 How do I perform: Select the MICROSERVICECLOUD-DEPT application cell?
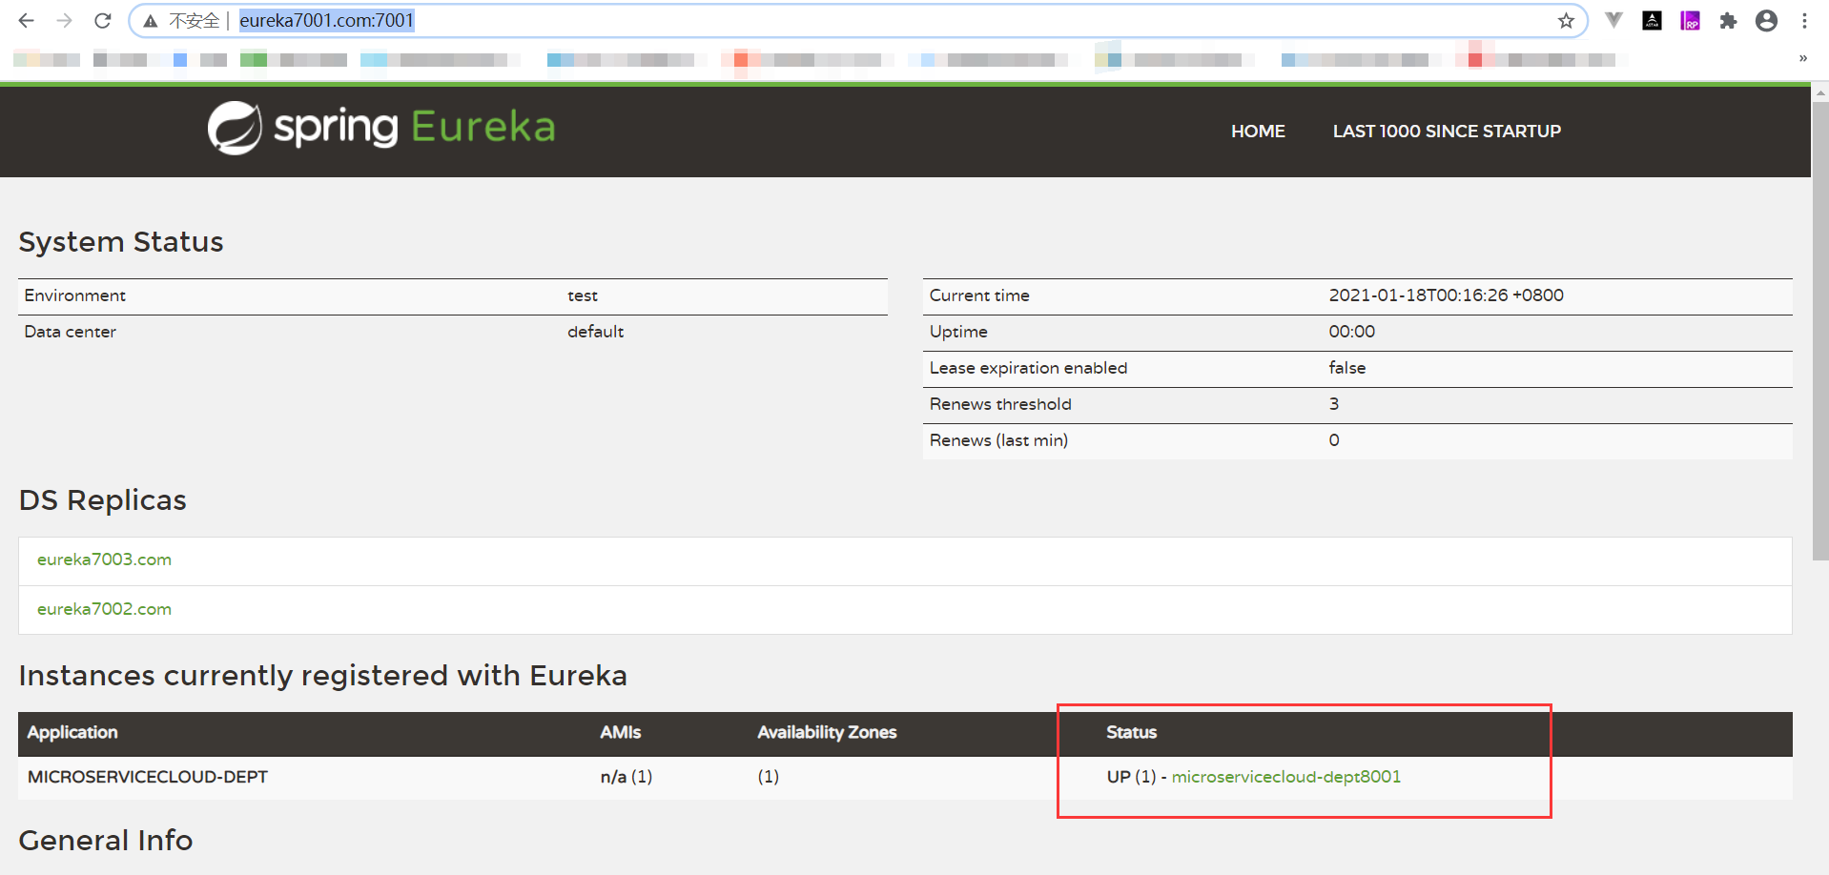tap(148, 777)
